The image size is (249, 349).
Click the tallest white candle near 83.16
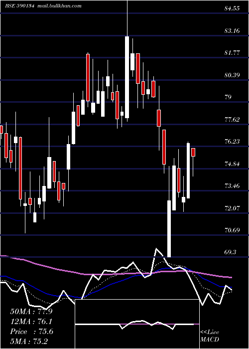(x=127, y=77)
